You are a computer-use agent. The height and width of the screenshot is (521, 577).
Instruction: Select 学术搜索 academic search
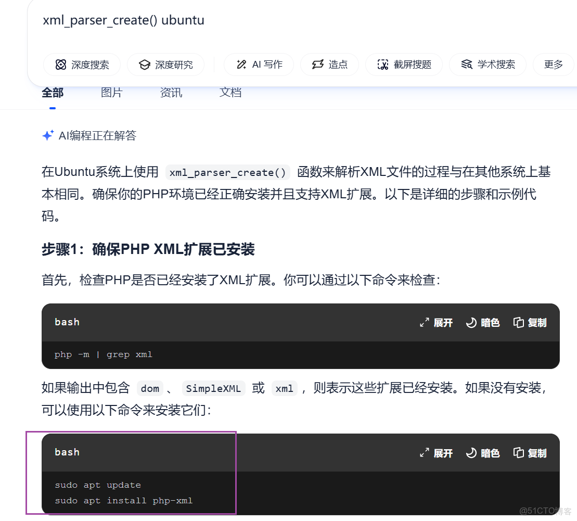pos(488,65)
